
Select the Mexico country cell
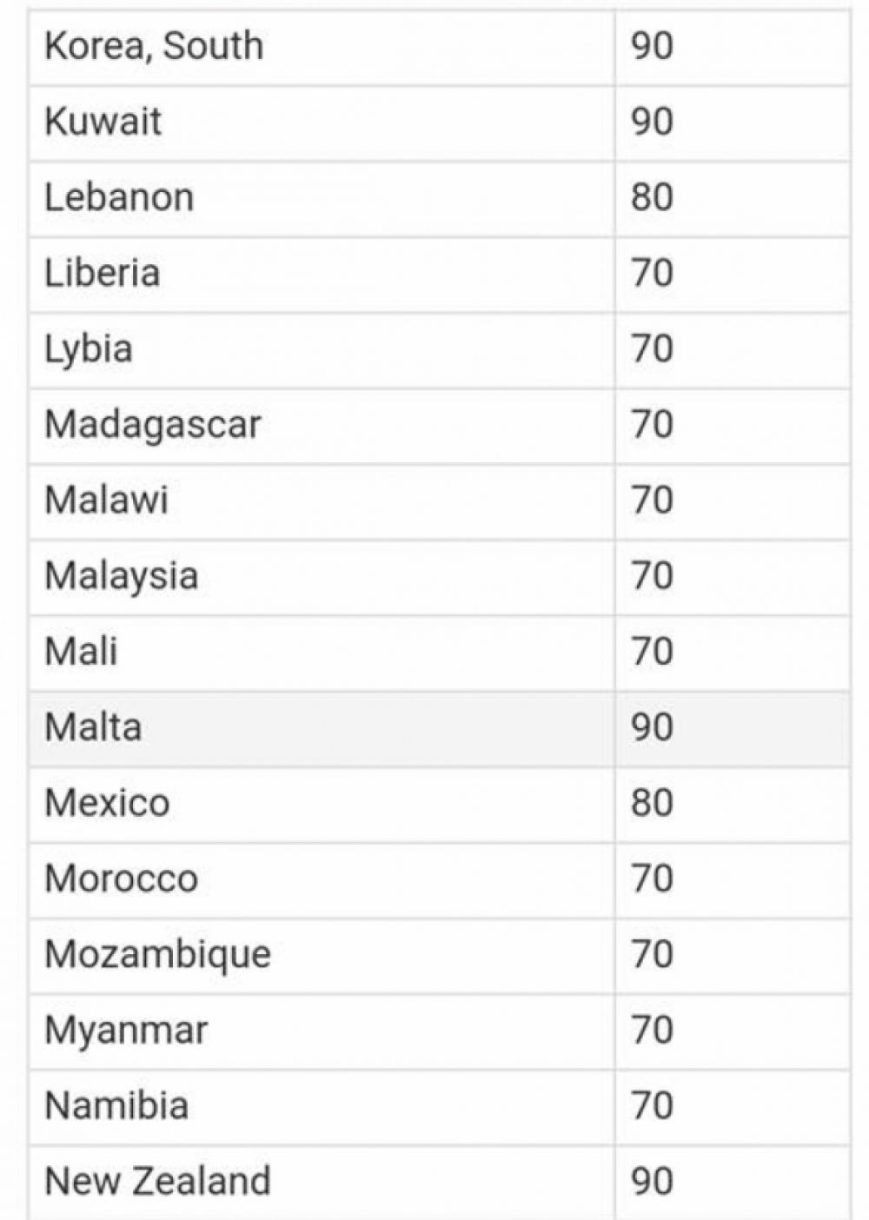point(322,805)
